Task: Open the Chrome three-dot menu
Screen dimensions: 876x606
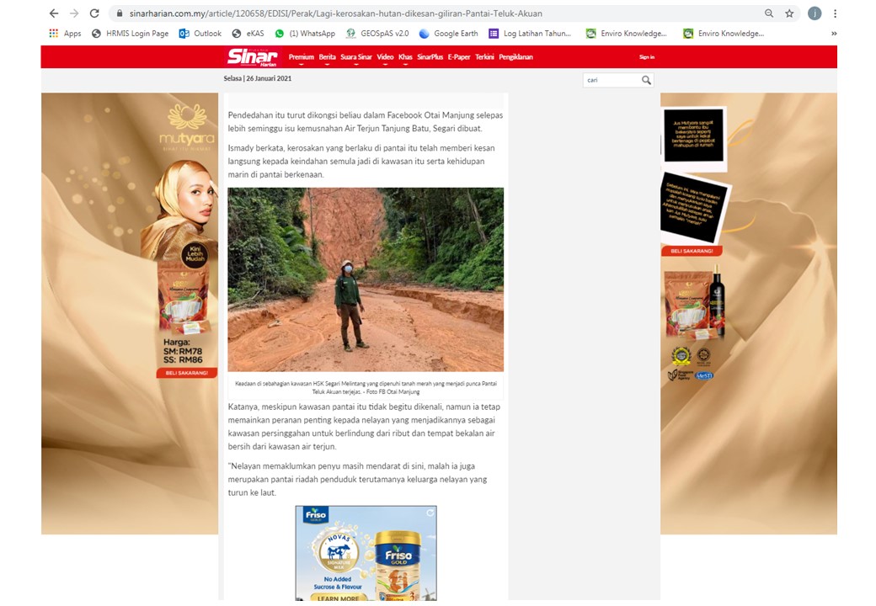Action: 836,13
